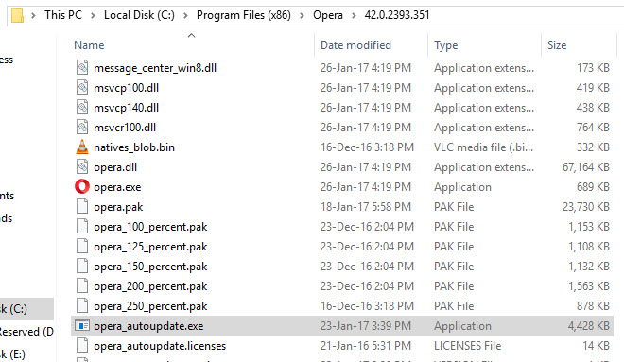Select file name opera_autoupdate.licenses
624x362 pixels.
pos(160,346)
